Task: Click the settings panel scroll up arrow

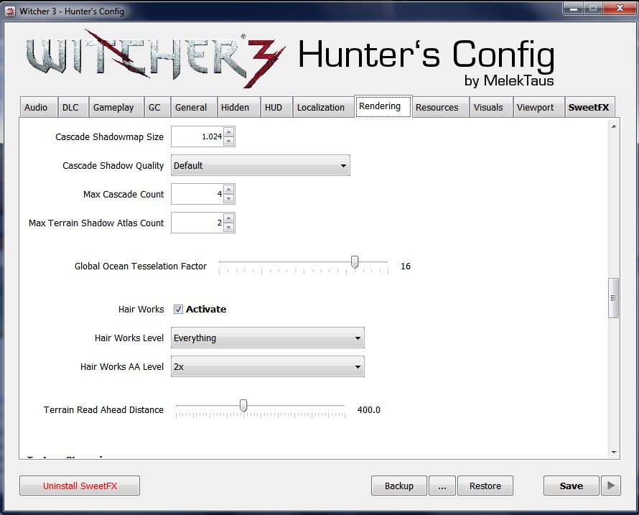Action: click(614, 126)
